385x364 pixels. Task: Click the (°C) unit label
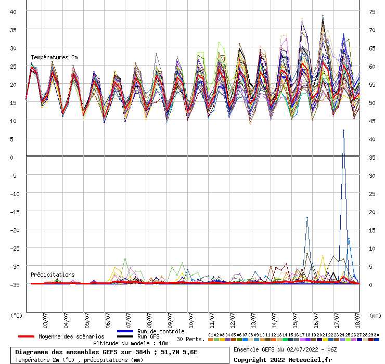pyautogui.click(x=16, y=316)
